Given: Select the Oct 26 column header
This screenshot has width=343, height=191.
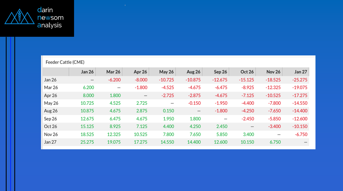Looking at the screenshot, I should coord(247,72).
